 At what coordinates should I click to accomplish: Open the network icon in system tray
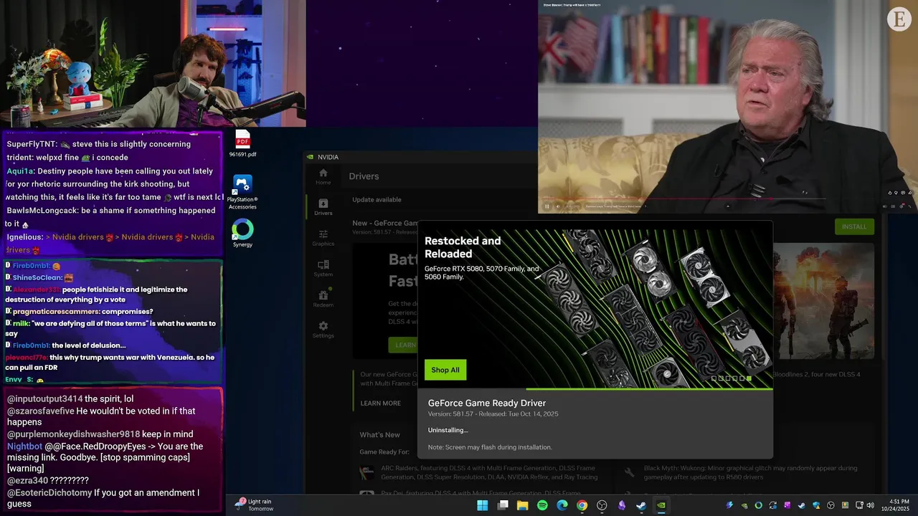tap(859, 505)
